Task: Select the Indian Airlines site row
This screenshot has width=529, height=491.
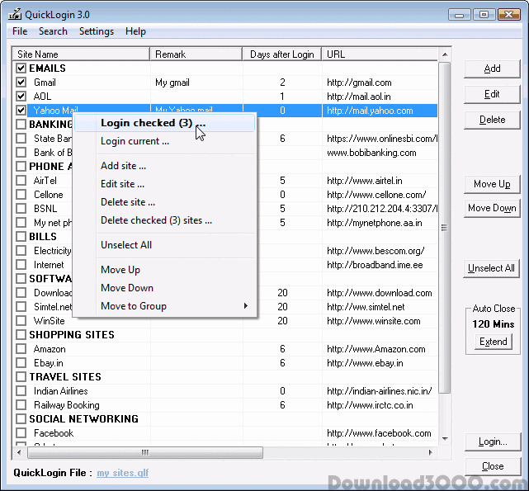Action: (x=61, y=391)
